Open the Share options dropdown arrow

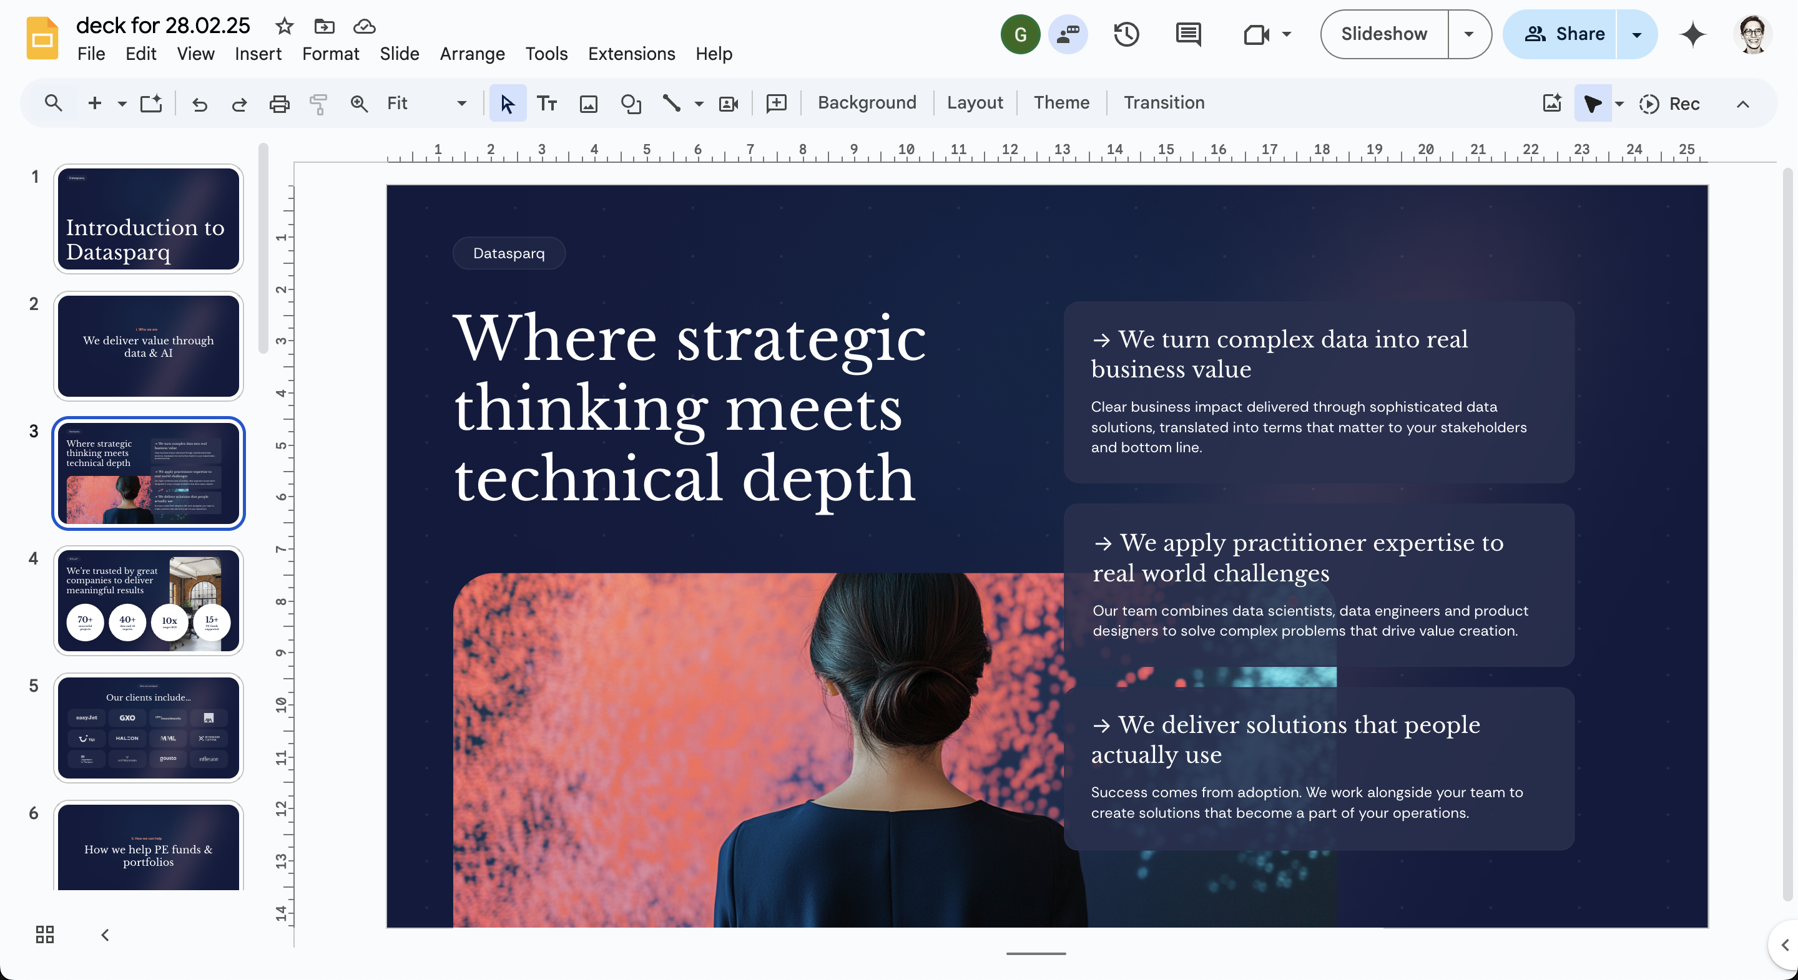pos(1636,34)
